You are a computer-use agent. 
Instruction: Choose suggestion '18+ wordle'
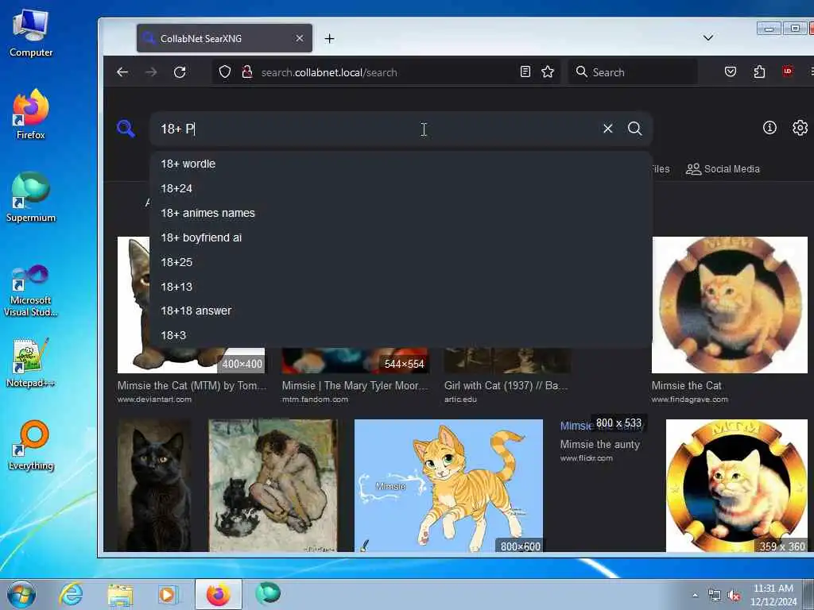coord(401,164)
